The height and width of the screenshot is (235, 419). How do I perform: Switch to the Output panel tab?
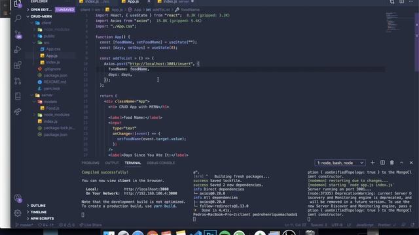[112, 163]
